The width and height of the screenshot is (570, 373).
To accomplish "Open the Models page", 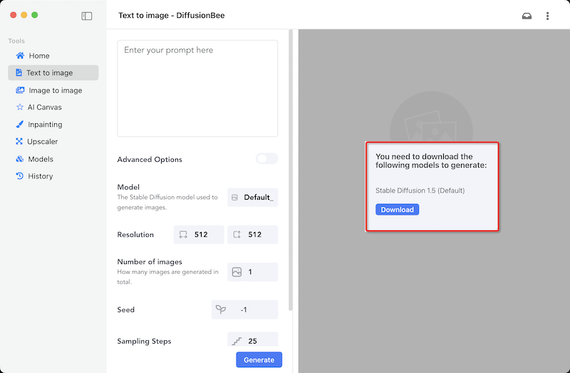I will pyautogui.click(x=53, y=158).
